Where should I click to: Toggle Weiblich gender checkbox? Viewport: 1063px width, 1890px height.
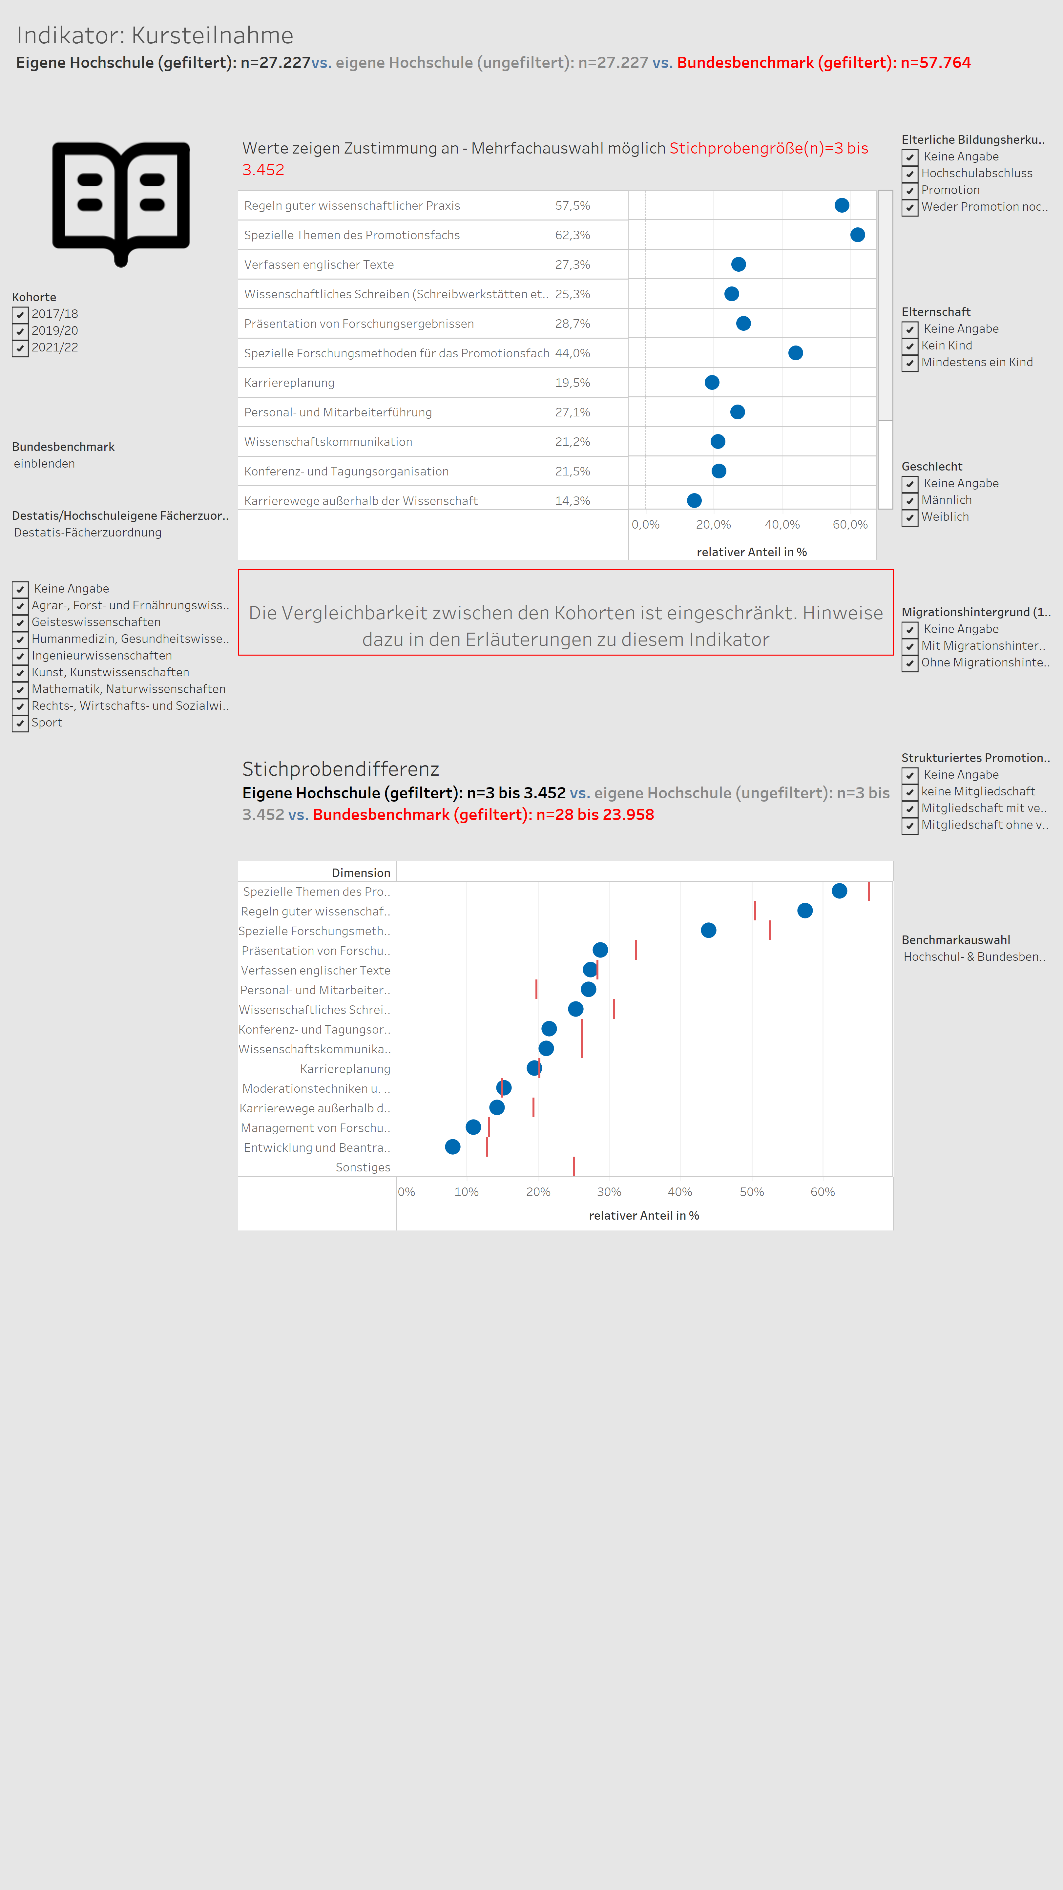(910, 518)
